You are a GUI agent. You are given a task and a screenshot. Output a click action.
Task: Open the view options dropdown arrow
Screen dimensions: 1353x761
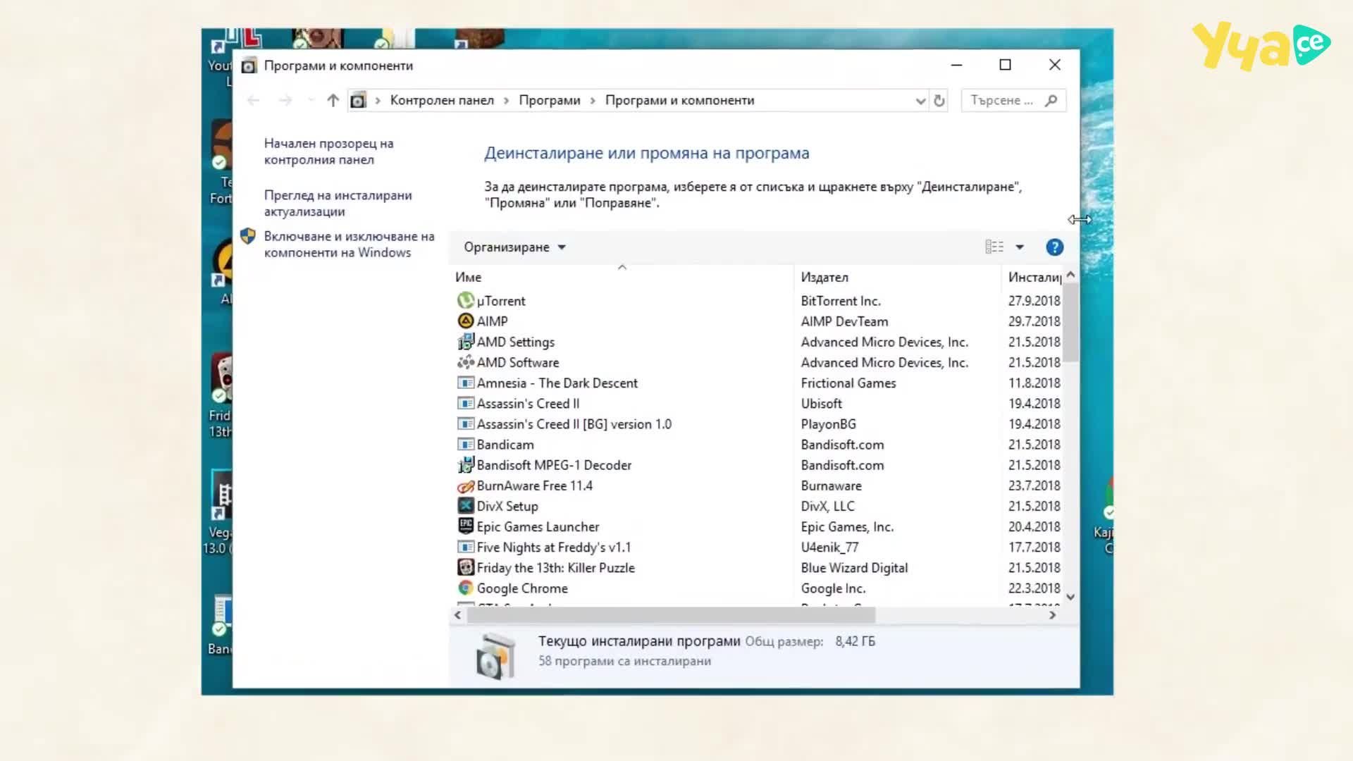1019,247
